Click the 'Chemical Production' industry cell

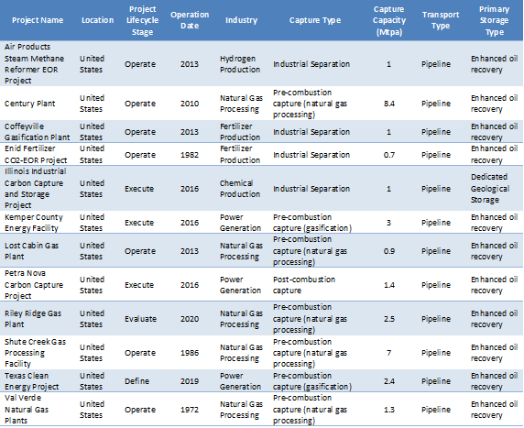[240, 189]
